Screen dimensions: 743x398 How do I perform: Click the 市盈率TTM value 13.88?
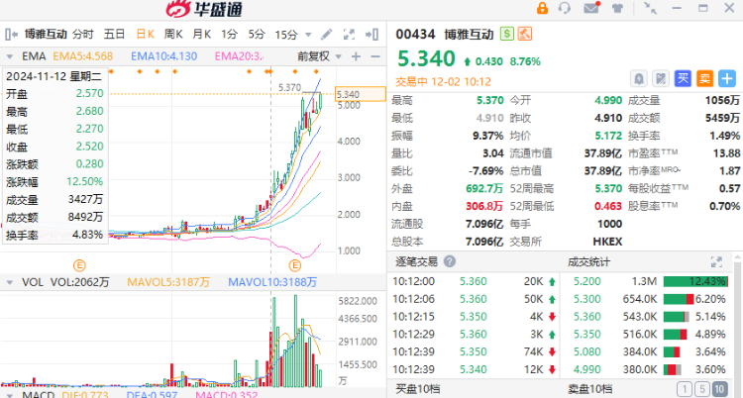(726, 153)
